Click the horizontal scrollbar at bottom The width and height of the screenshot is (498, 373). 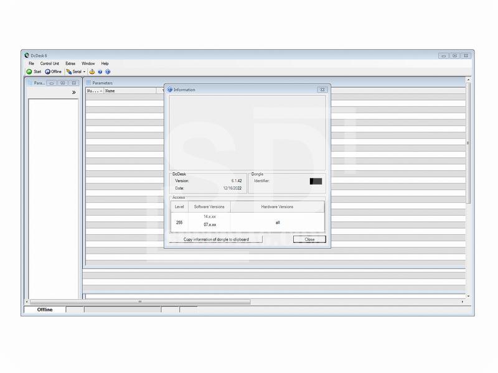(140, 302)
